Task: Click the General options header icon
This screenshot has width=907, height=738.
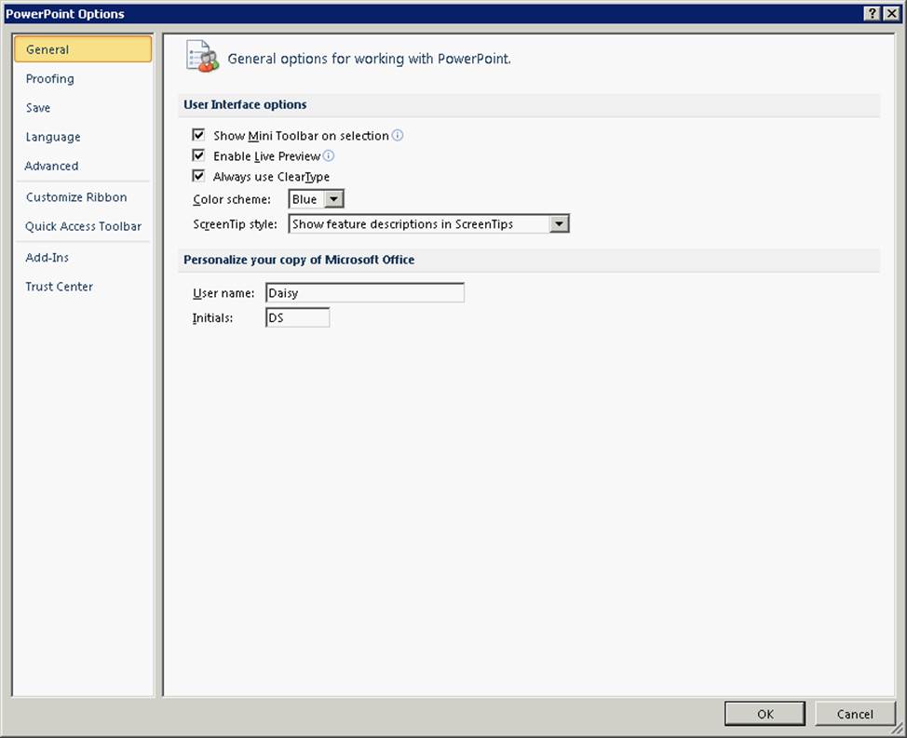Action: (x=202, y=56)
